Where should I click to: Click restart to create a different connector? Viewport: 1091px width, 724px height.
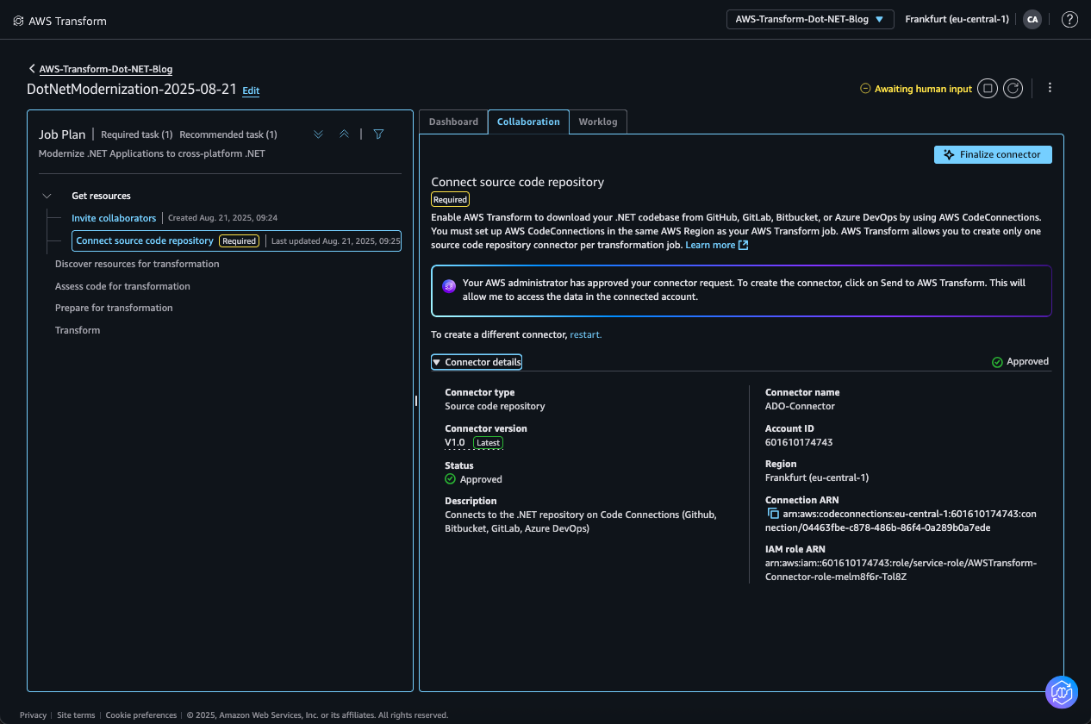(x=585, y=334)
